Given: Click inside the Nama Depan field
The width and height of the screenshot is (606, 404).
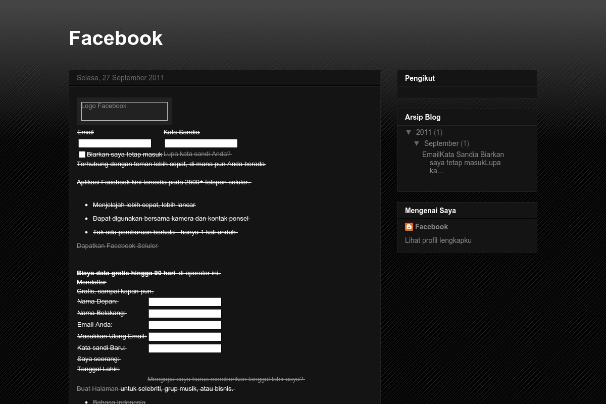Looking at the screenshot, I should 185,302.
